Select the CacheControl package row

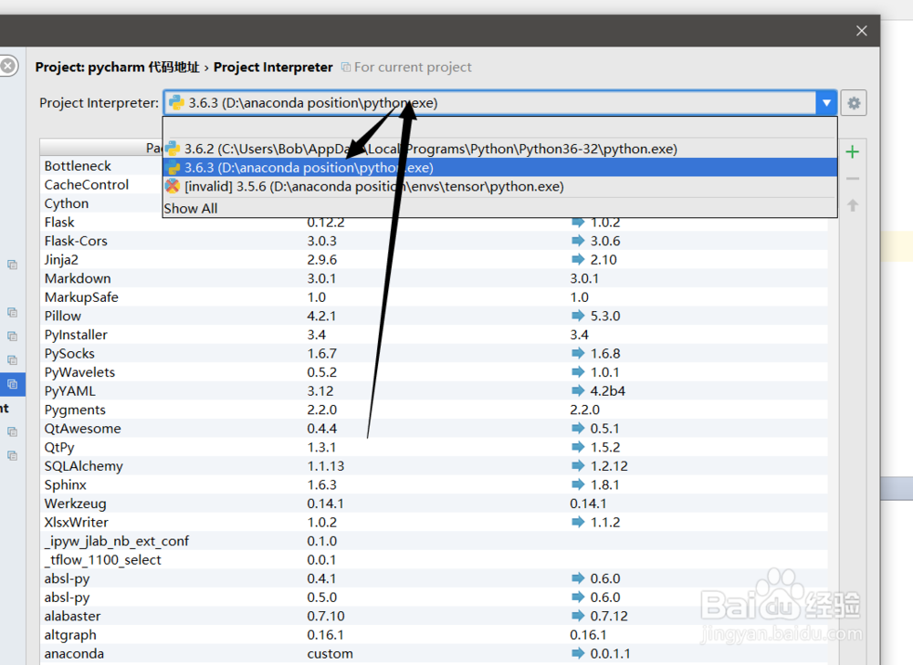pyautogui.click(x=101, y=184)
